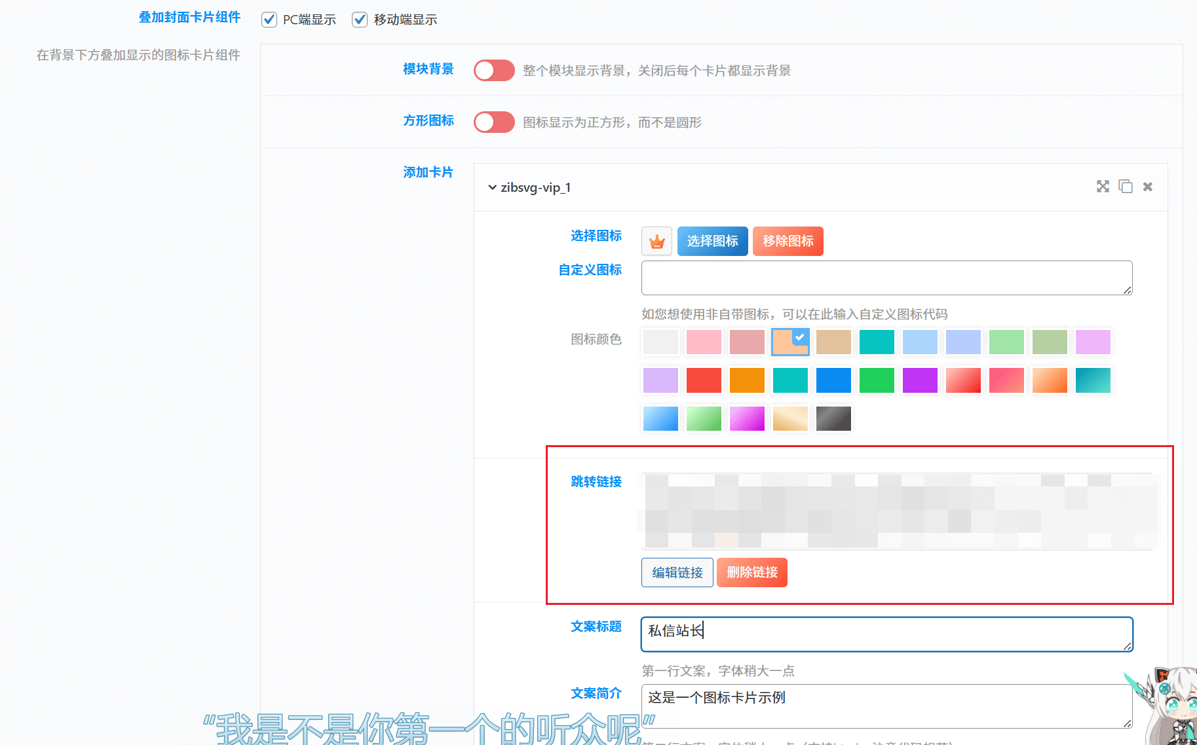
Task: Click the 移除图标 button
Action: click(x=788, y=242)
